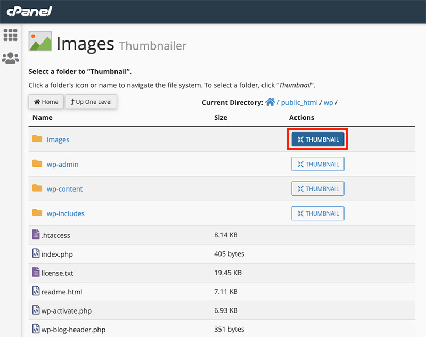
Task: Click the Images Thumbnailer picture icon
Action: pyautogui.click(x=40, y=42)
